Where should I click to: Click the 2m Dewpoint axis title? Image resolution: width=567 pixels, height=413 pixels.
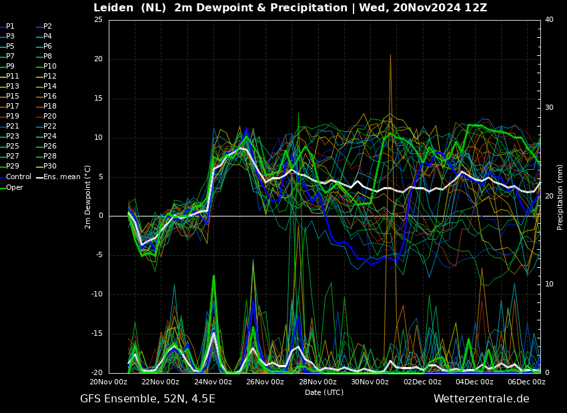pyautogui.click(x=87, y=197)
